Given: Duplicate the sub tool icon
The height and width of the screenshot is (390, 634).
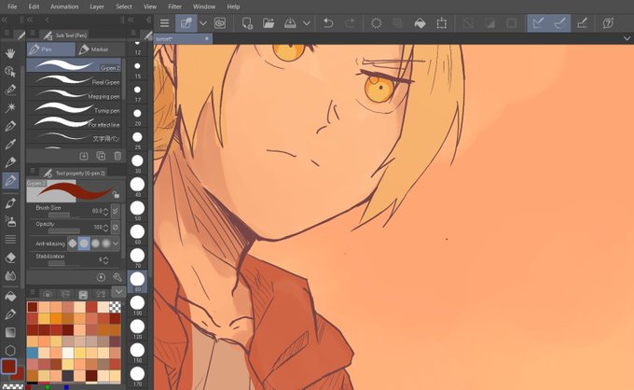Looking at the screenshot, I should tap(101, 156).
